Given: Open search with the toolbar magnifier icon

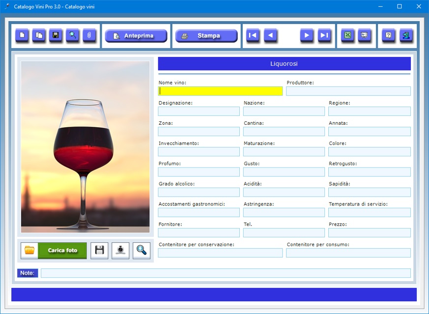Looking at the screenshot, I should [x=73, y=35].
